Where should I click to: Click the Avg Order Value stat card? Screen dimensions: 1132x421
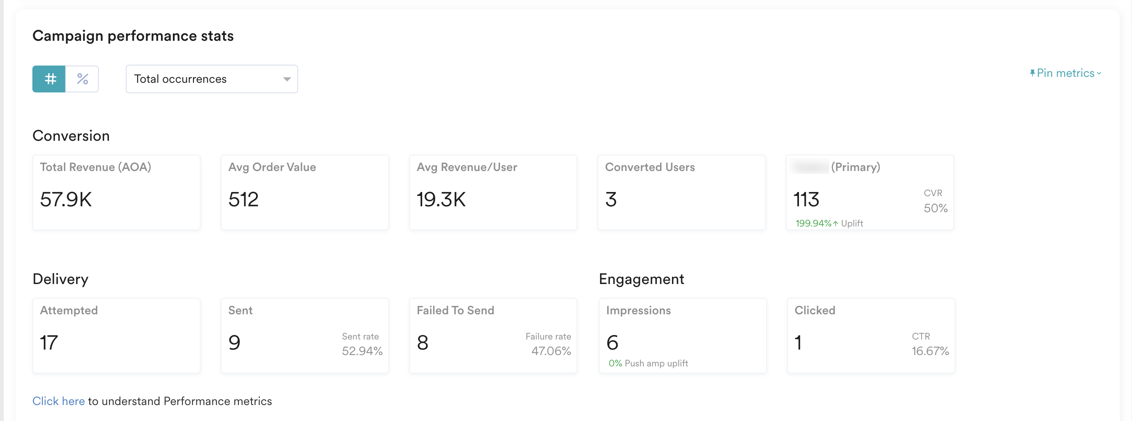(304, 192)
